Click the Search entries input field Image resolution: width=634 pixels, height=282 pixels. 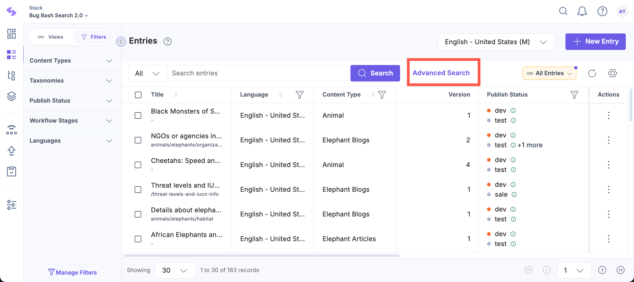pyautogui.click(x=258, y=73)
